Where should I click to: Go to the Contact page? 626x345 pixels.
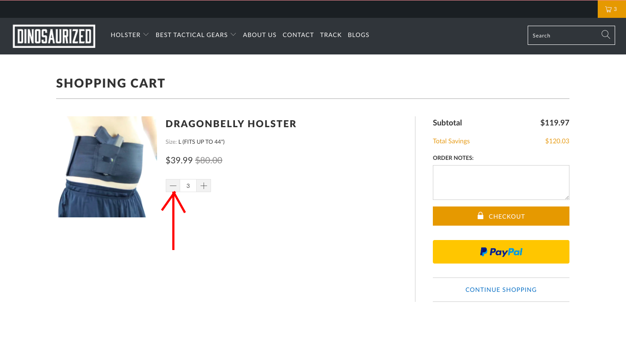(298, 35)
